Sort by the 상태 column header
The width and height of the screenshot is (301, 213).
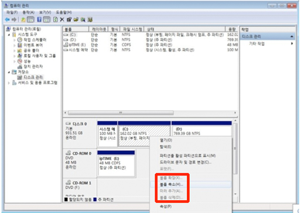184,29
